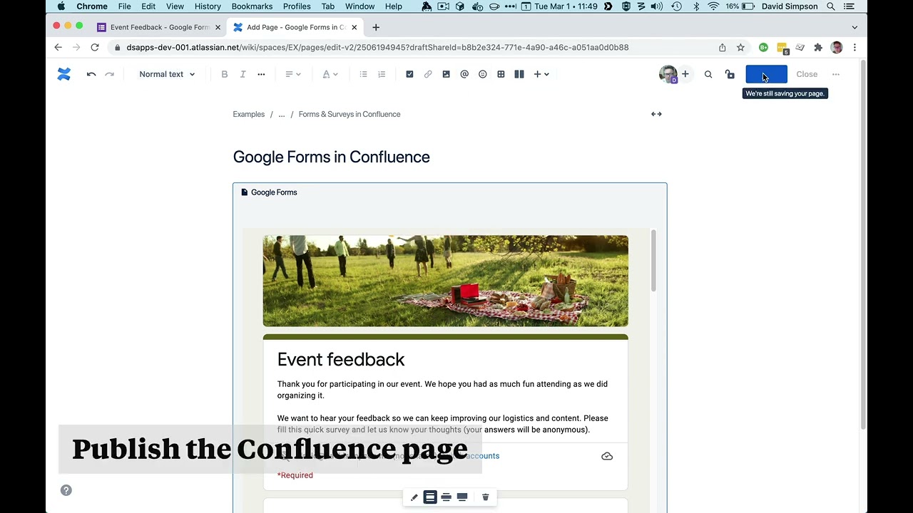Image resolution: width=913 pixels, height=513 pixels.
Task: Open more formatting options
Action: tap(261, 74)
